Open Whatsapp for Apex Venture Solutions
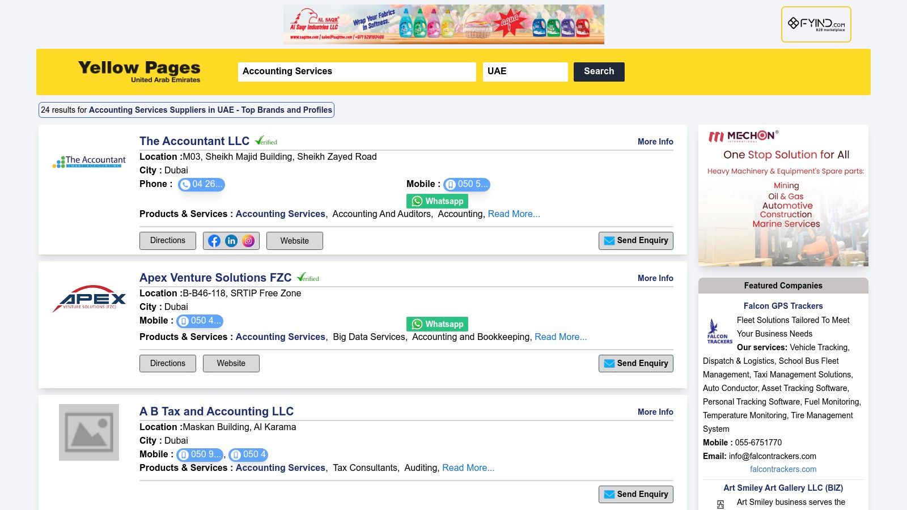The height and width of the screenshot is (510, 907). (437, 324)
